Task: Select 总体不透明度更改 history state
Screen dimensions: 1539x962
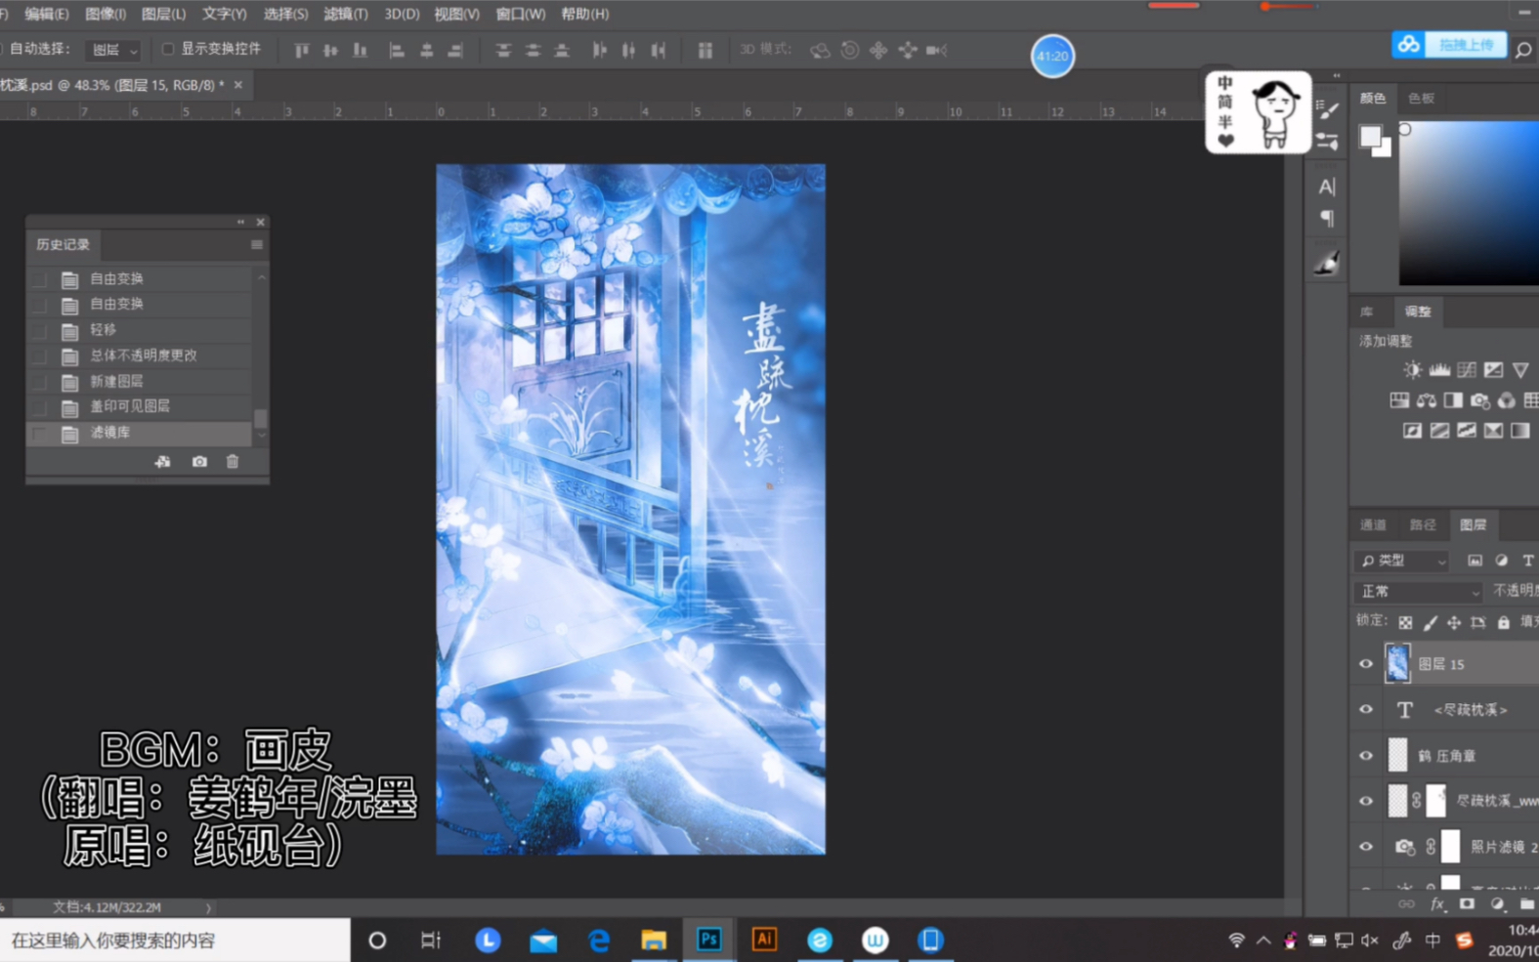Action: pos(144,356)
